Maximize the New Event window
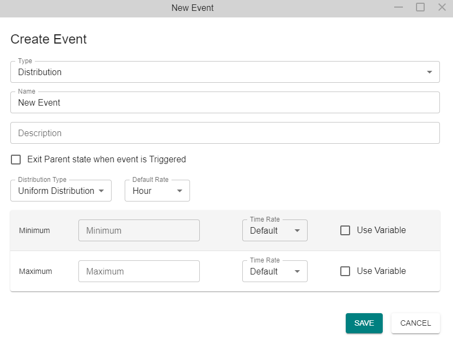453x360 pixels. point(420,8)
